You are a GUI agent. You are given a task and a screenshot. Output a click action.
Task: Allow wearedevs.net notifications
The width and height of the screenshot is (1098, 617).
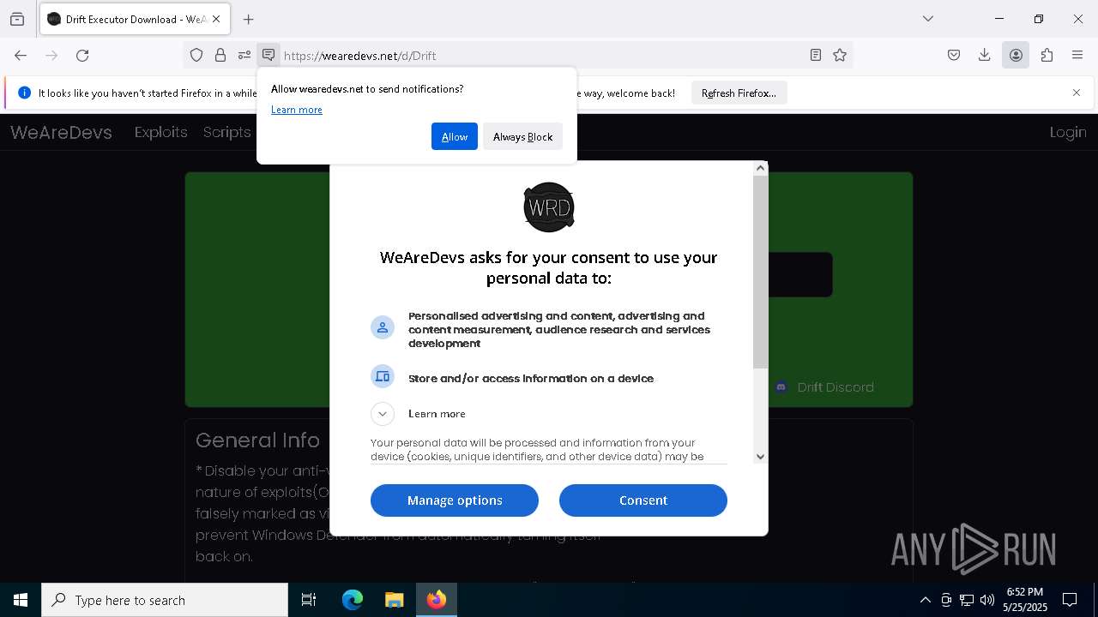(x=455, y=136)
